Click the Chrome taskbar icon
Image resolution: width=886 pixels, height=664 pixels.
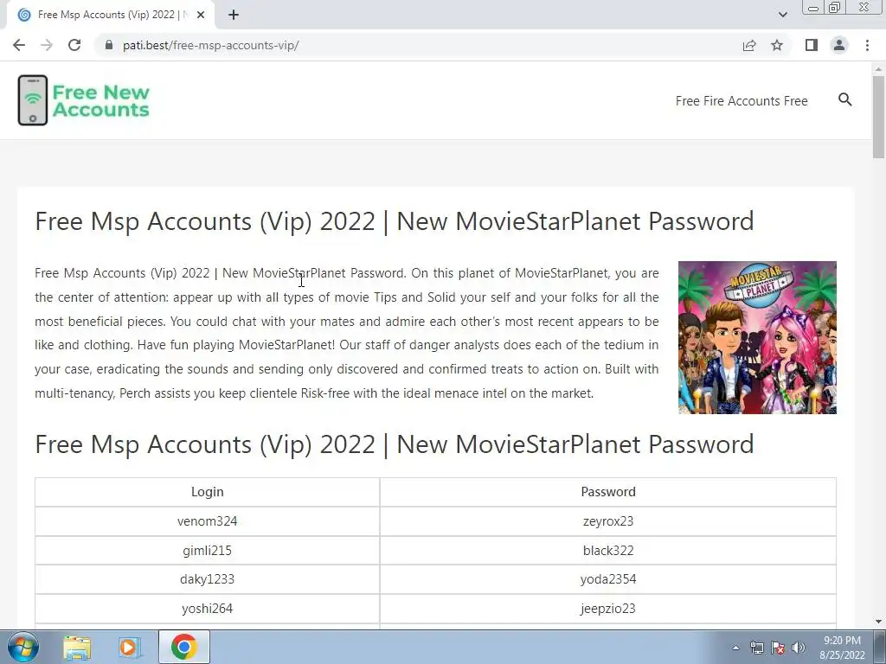pyautogui.click(x=184, y=648)
